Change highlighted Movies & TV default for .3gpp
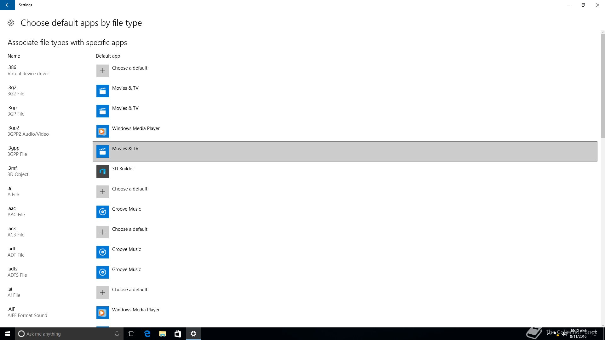Image resolution: width=605 pixels, height=340 pixels. tap(345, 151)
